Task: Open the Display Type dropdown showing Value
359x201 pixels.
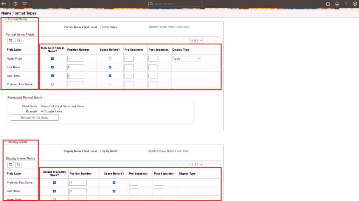Action: [x=187, y=59]
